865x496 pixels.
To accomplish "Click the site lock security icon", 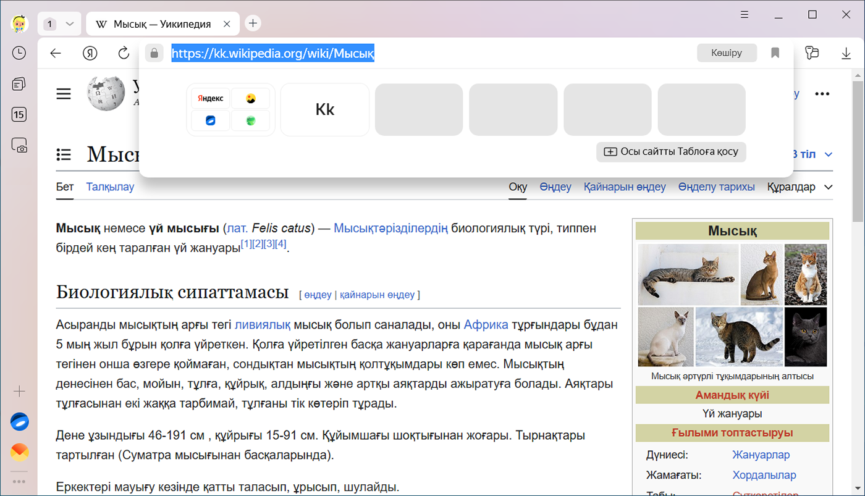I will coord(154,53).
